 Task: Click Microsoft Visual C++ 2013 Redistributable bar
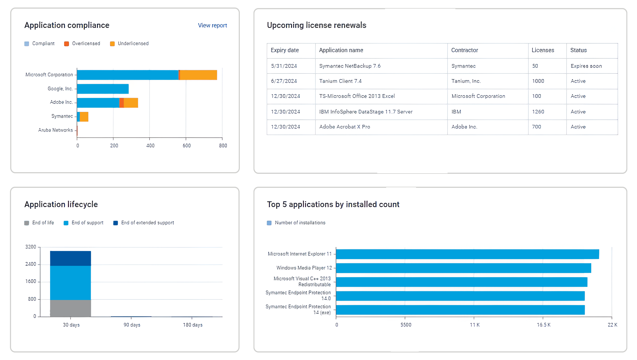(462, 282)
